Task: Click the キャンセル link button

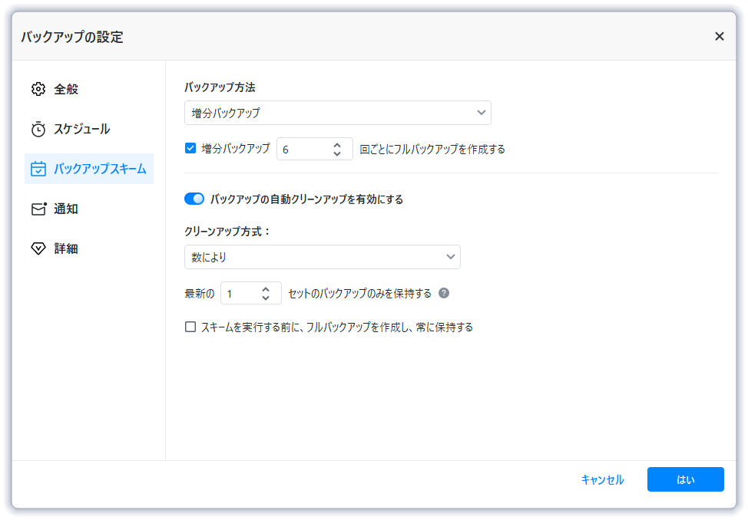Action: tap(602, 479)
